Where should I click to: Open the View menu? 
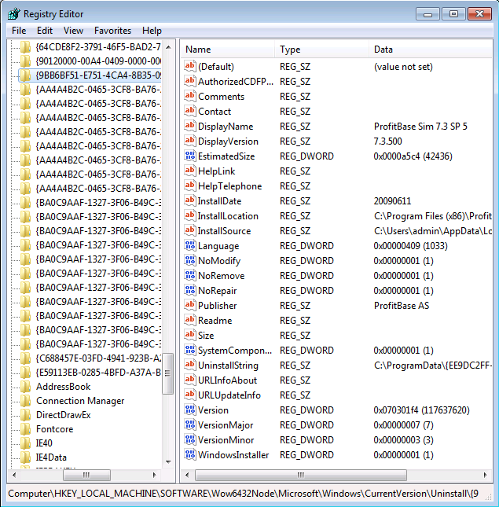[73, 31]
